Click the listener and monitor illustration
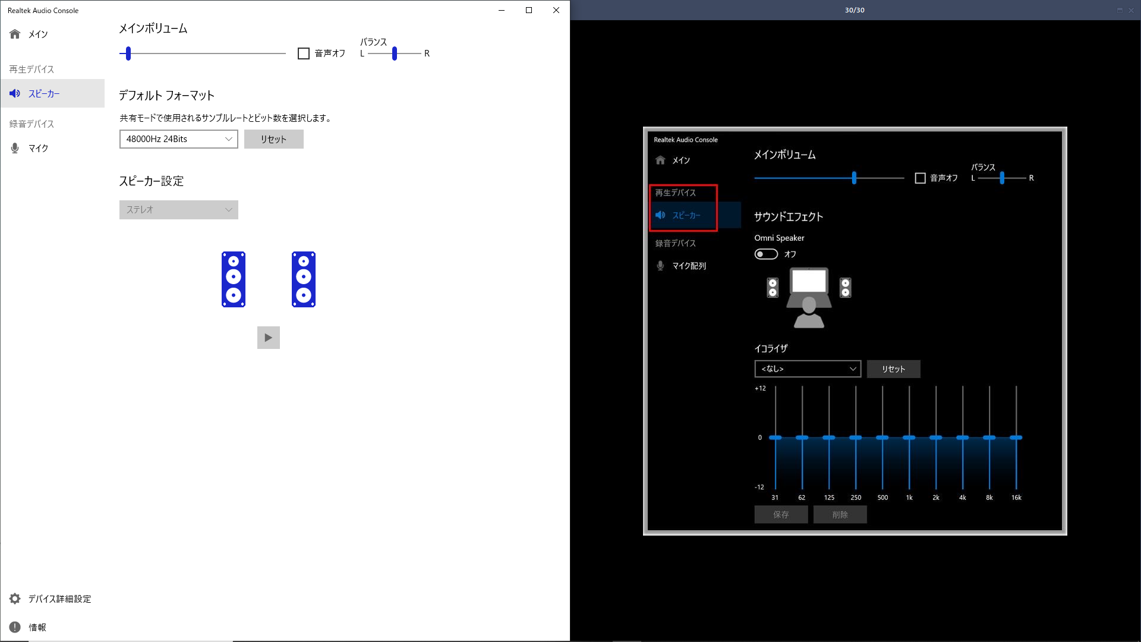Image resolution: width=1141 pixels, height=642 pixels. pos(809,297)
